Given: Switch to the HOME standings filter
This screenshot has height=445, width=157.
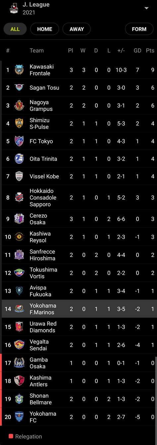Looking at the screenshot, I should [x=45, y=29].
